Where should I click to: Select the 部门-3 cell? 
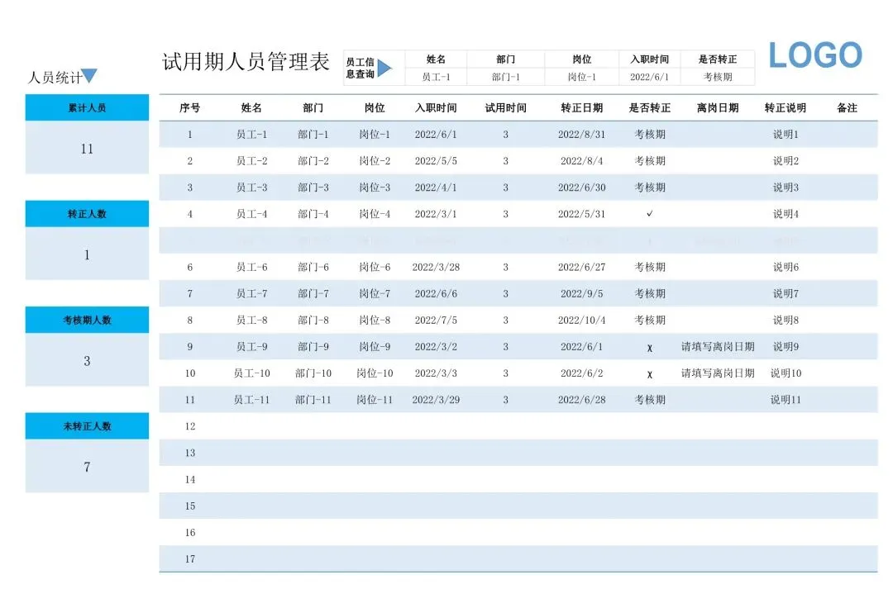[x=313, y=188]
